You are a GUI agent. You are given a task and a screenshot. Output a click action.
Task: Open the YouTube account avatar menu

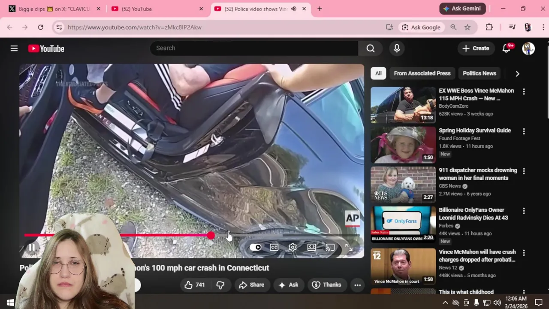528,48
